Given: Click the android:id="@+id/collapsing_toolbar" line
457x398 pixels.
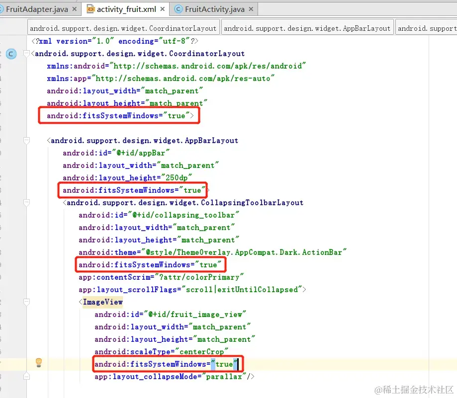Looking at the screenshot, I should [x=159, y=215].
